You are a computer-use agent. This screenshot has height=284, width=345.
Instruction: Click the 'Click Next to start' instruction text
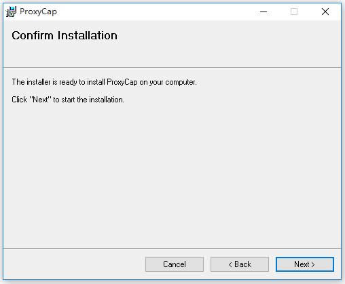[x=68, y=100]
